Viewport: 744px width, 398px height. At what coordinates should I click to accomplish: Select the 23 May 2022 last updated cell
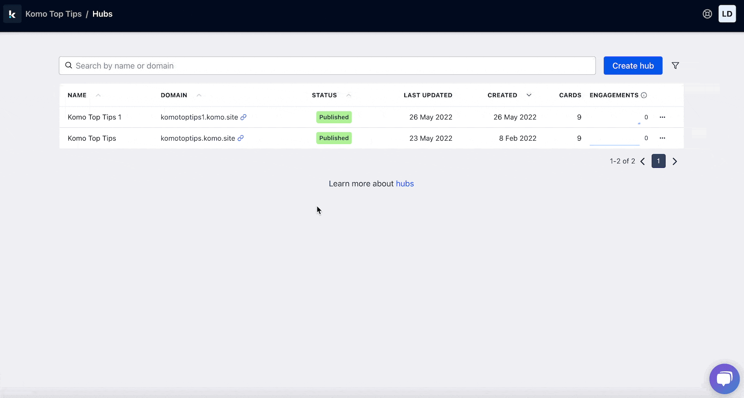pos(431,138)
